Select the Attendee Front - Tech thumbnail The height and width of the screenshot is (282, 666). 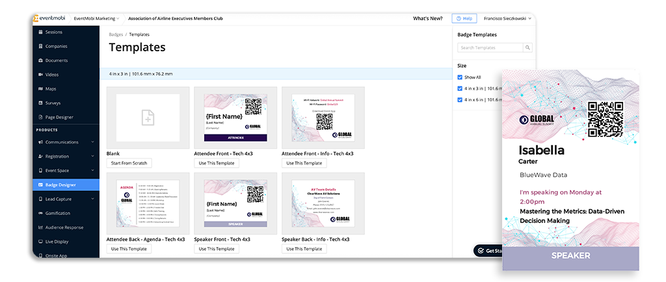pos(235,118)
